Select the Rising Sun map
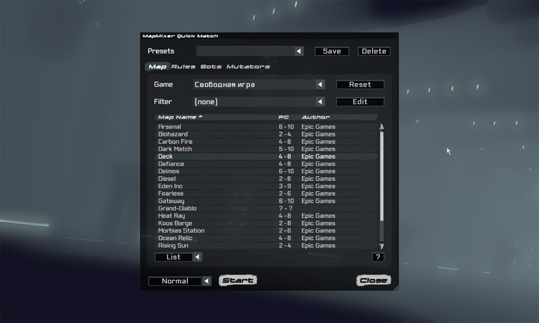 point(266,245)
